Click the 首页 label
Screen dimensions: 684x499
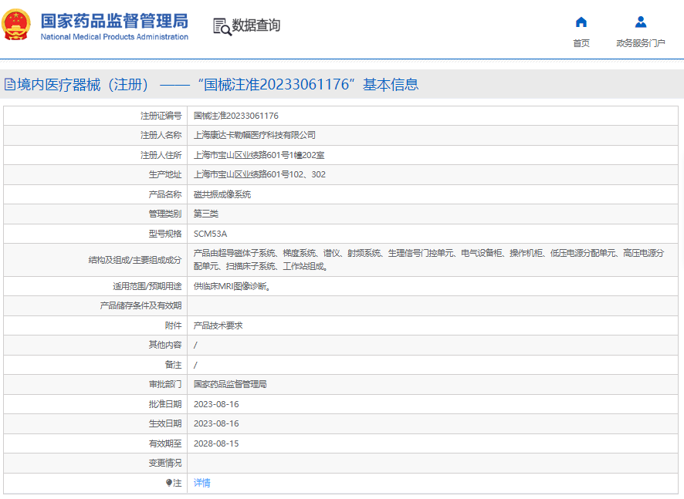[x=581, y=43]
